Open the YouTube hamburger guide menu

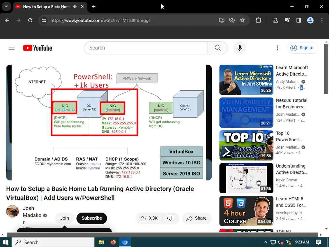click(x=12, y=48)
